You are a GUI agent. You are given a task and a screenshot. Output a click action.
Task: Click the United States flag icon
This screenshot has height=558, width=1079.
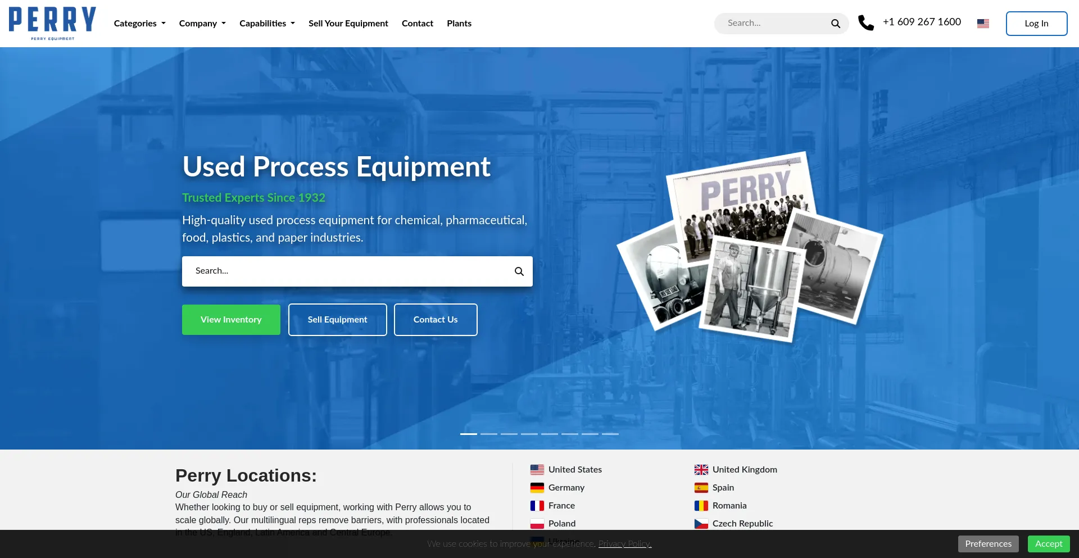(x=537, y=470)
